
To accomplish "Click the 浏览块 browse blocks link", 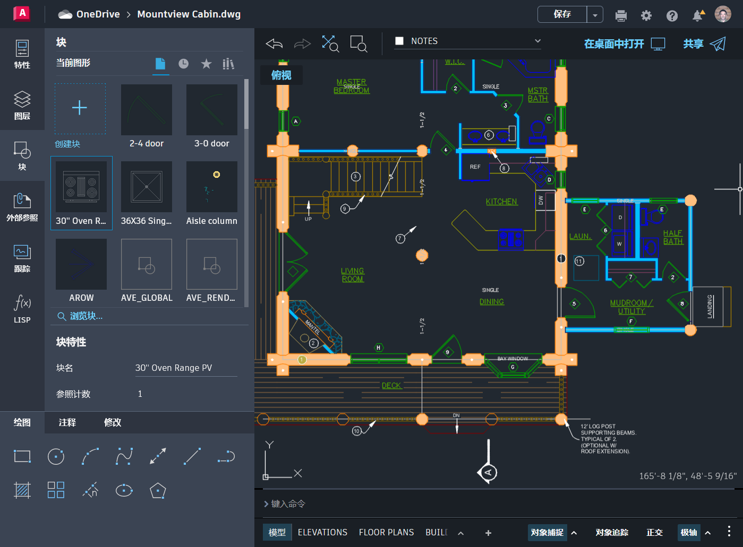I will point(80,316).
